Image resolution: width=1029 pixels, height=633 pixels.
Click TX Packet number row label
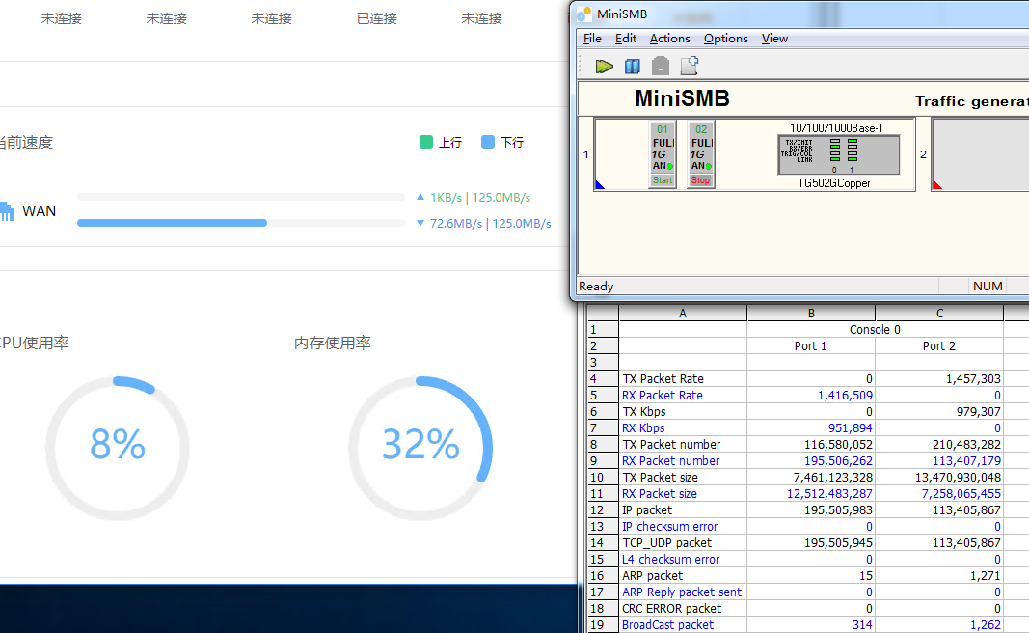671,445
